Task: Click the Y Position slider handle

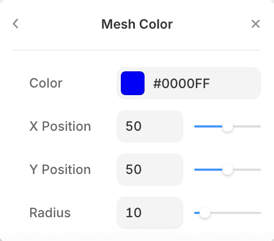Action: tap(228, 170)
